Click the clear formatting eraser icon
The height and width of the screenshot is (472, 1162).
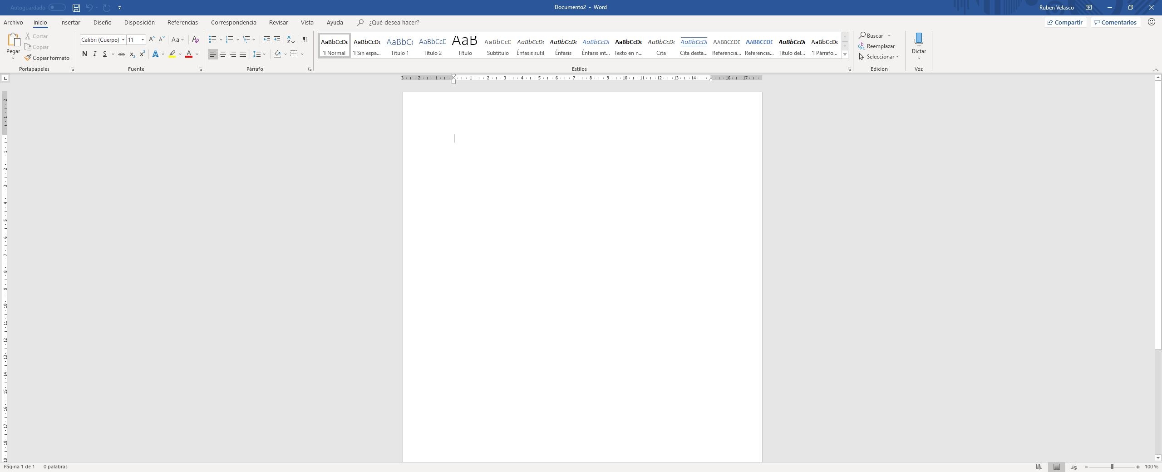click(x=195, y=39)
